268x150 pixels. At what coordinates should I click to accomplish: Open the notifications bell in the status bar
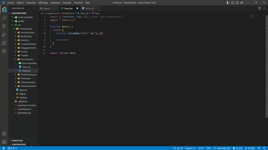pos(264,148)
